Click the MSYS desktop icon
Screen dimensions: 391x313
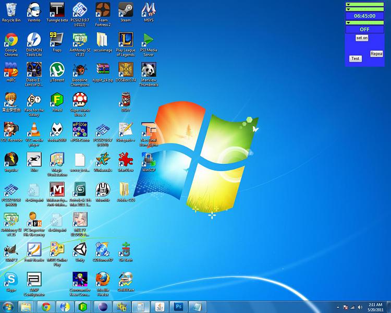[149, 12]
